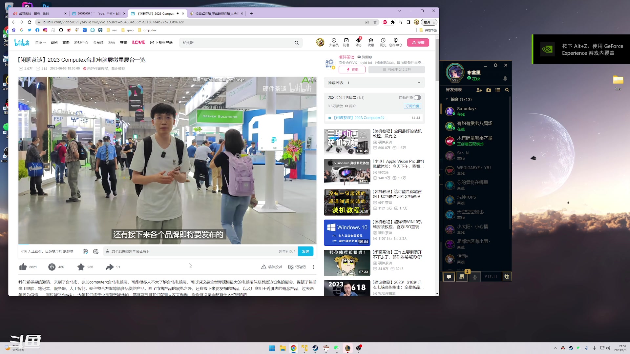Open the Steam icon in Windows taskbar
The height and width of the screenshot is (354, 630).
[x=315, y=348]
